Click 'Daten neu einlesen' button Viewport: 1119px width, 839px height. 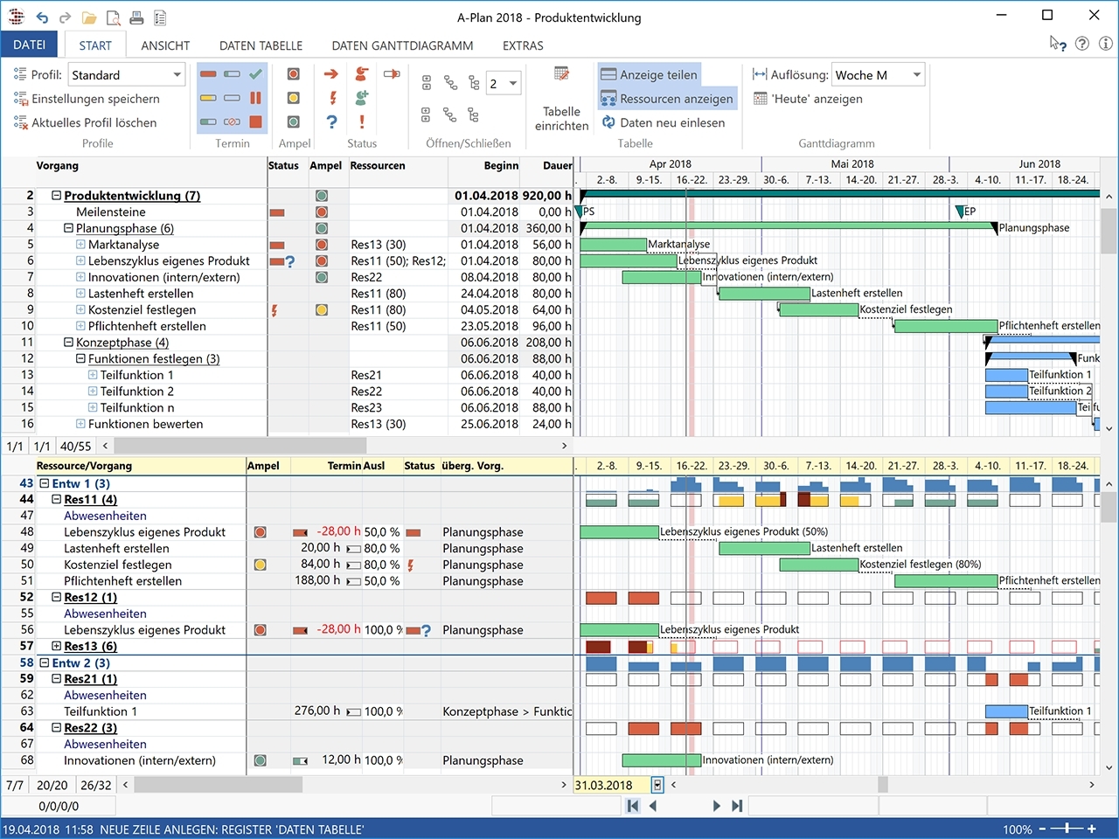(662, 122)
